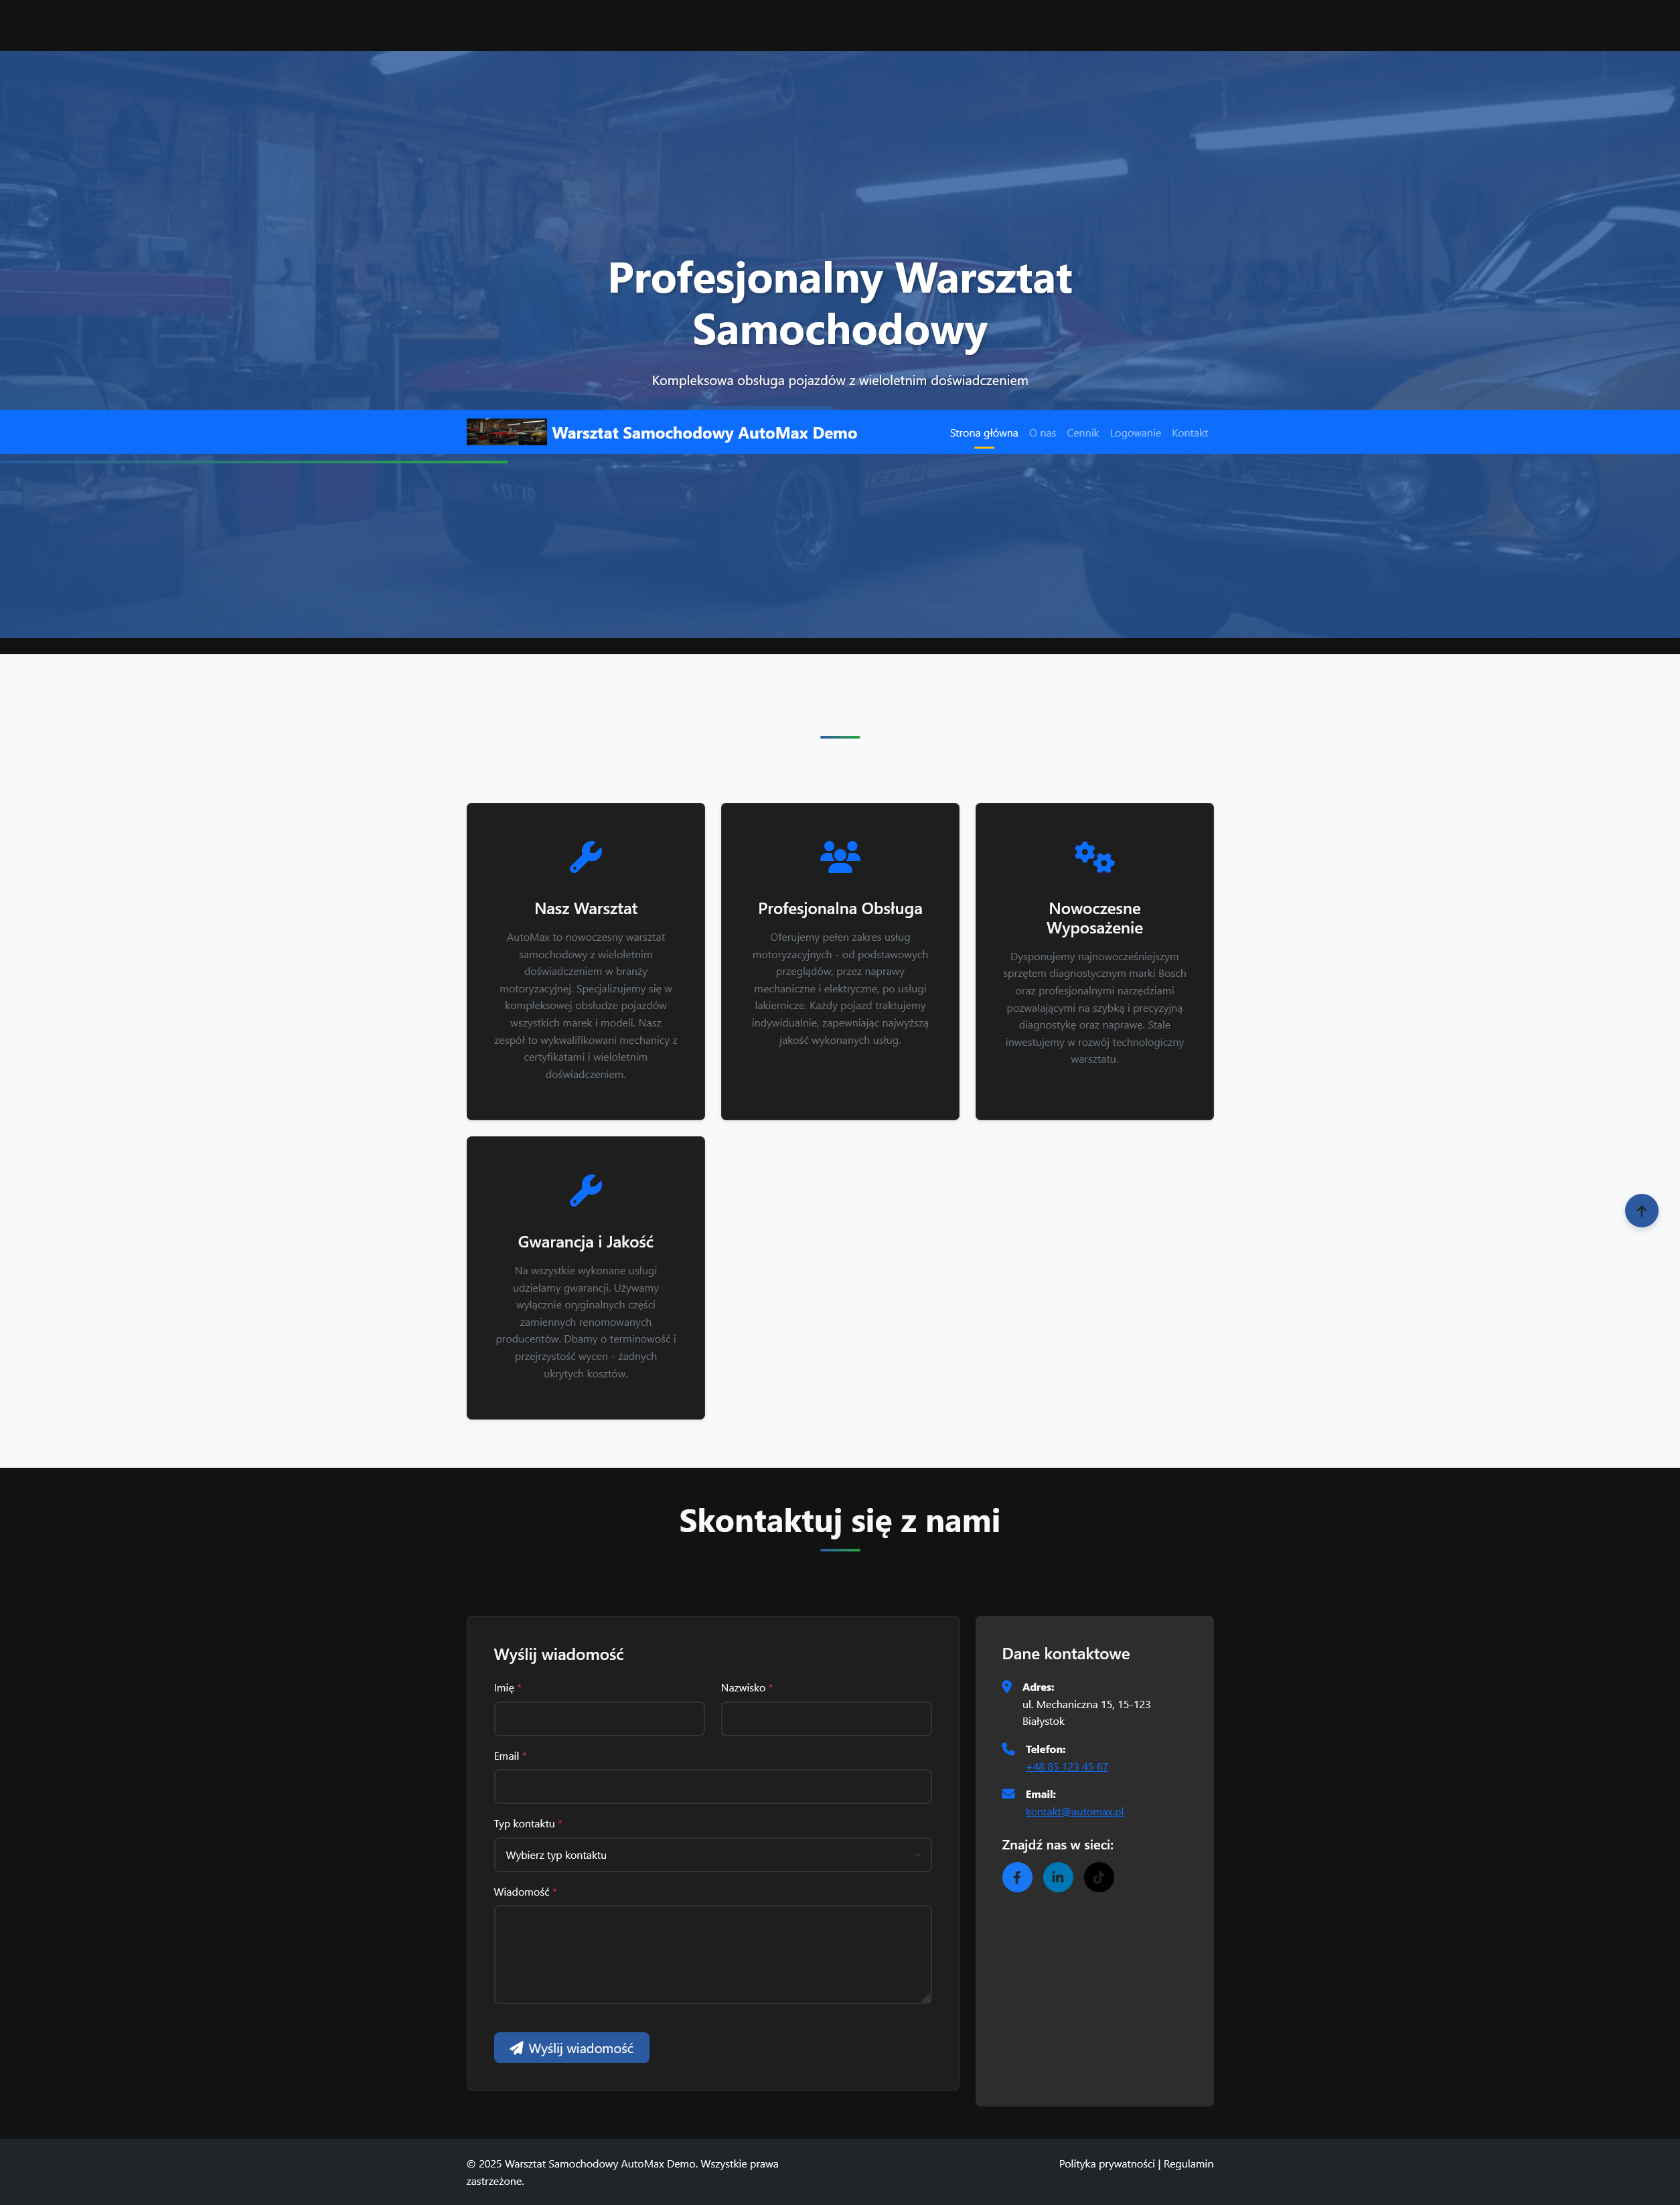
Task: Click the kontakt@automax.pl email link
Action: tap(1074, 1812)
